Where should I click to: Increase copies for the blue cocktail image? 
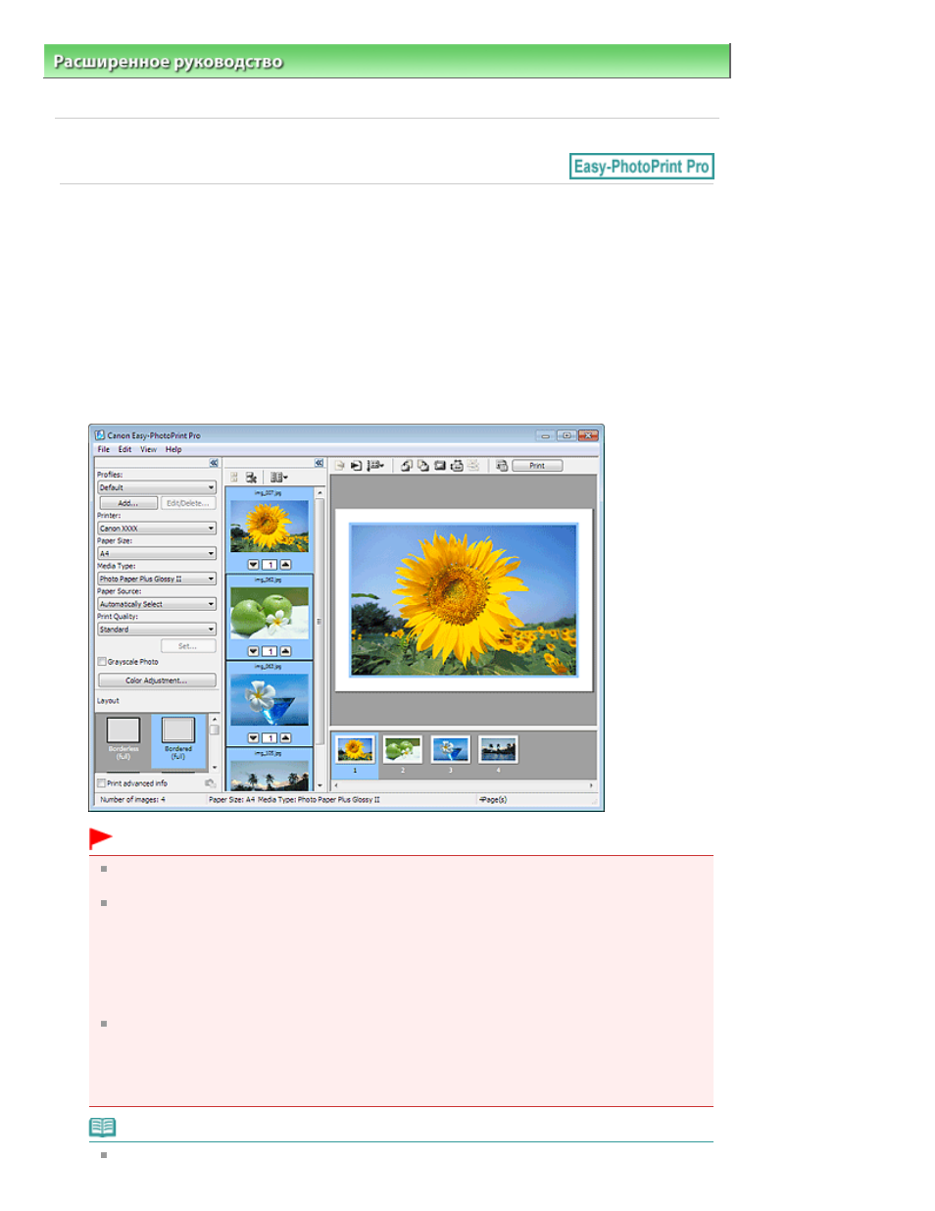pyautogui.click(x=285, y=737)
